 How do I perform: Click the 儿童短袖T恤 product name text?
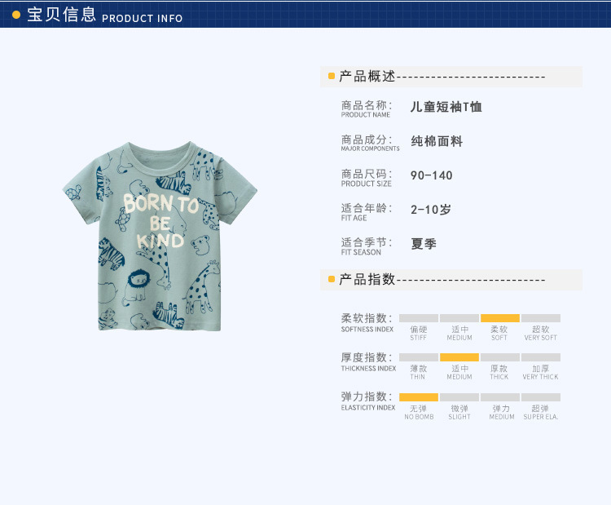click(446, 107)
